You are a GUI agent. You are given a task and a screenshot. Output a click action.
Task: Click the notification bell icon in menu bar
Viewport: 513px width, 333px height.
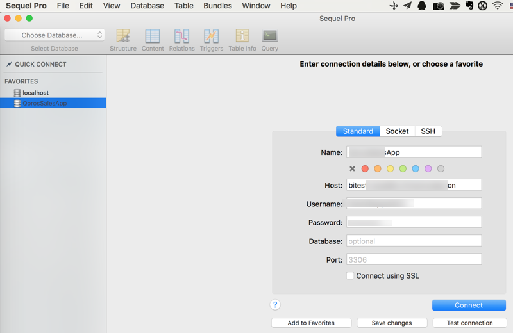point(422,6)
